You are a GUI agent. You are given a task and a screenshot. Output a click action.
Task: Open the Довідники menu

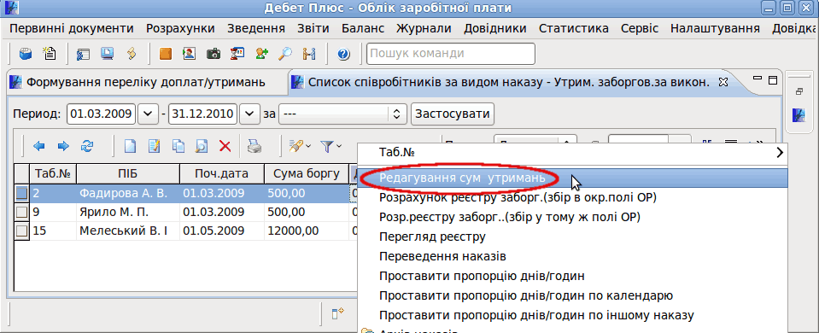(x=495, y=28)
